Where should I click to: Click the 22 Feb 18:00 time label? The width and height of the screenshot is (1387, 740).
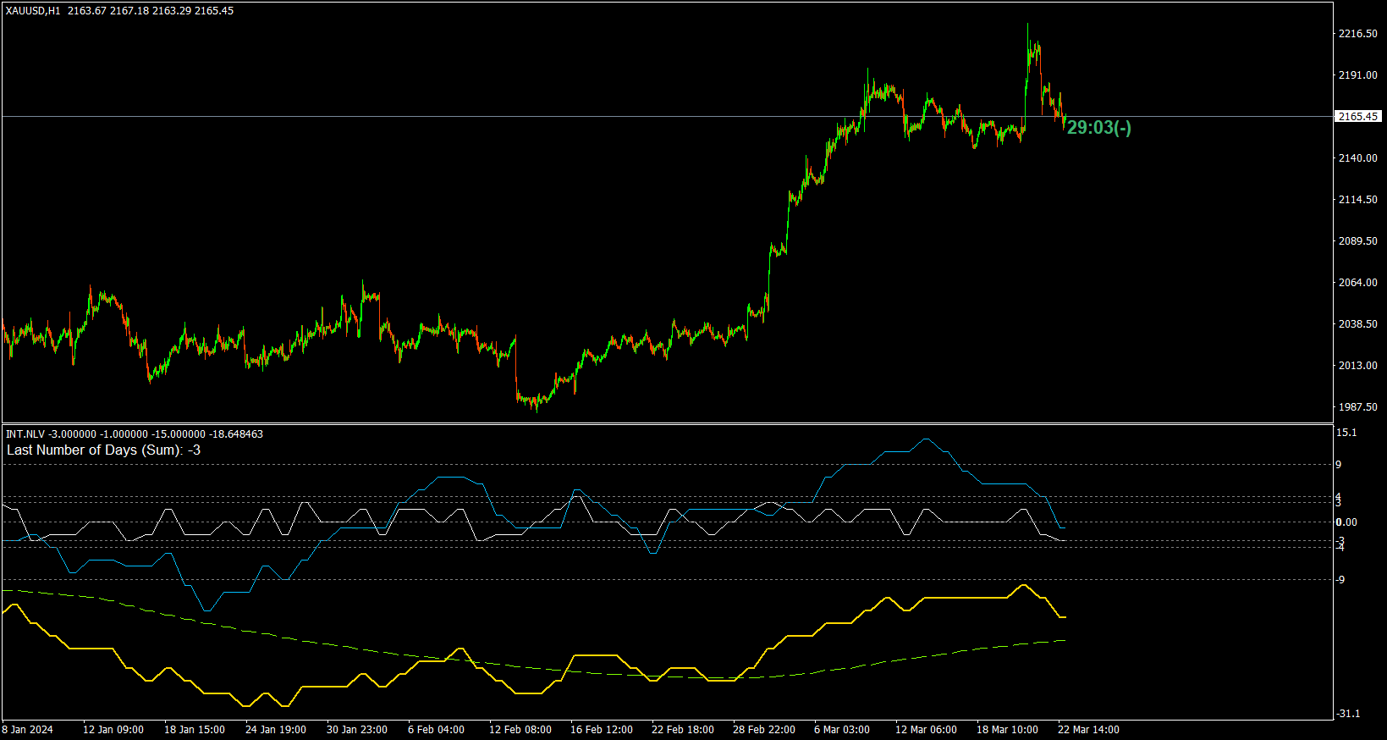(x=683, y=730)
